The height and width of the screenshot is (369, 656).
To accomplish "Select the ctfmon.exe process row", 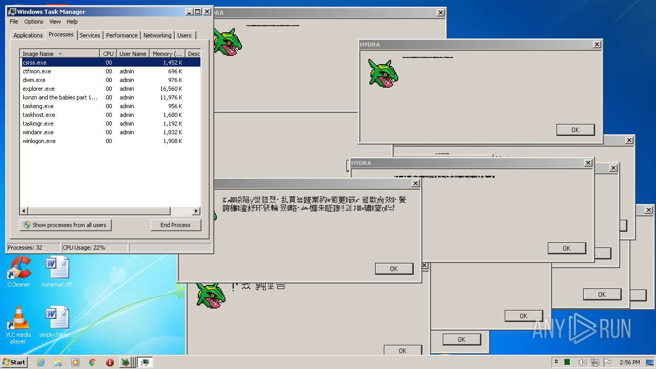I will click(x=110, y=71).
